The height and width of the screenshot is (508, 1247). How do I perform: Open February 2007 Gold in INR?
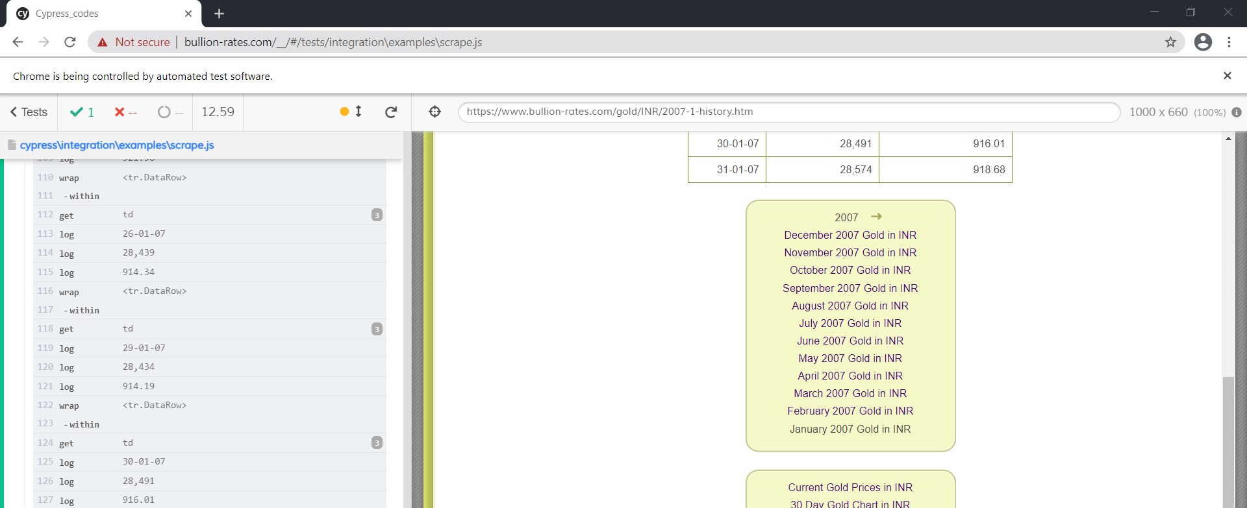(x=850, y=411)
